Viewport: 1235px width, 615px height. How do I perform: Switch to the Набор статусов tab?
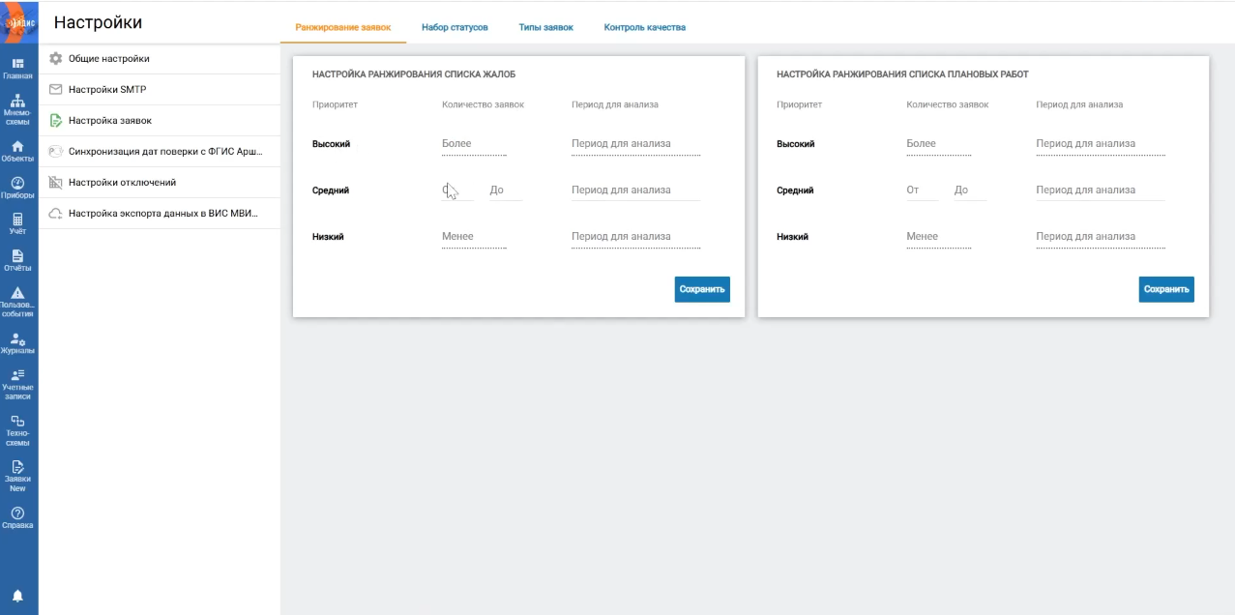(455, 27)
